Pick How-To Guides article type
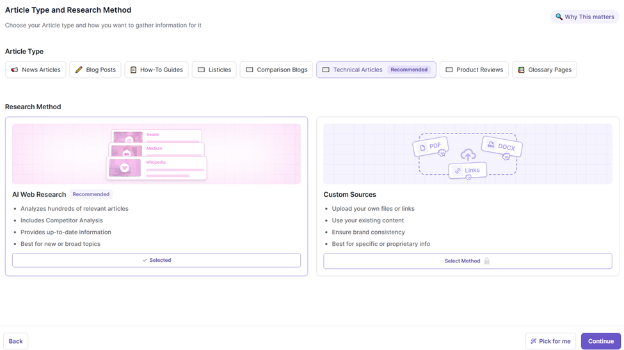 [x=156, y=70]
